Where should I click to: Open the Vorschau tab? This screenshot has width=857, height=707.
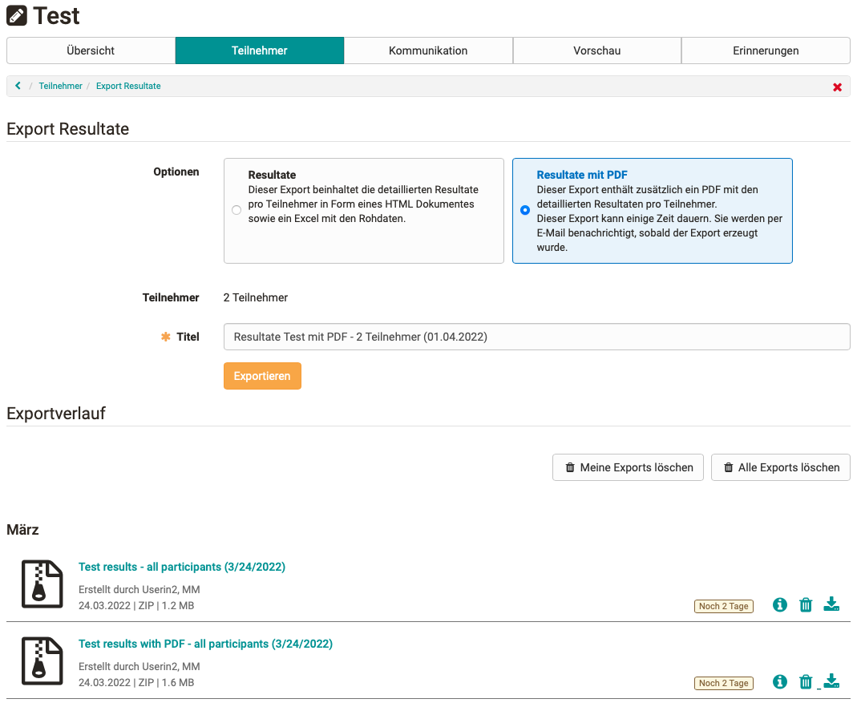coord(596,50)
